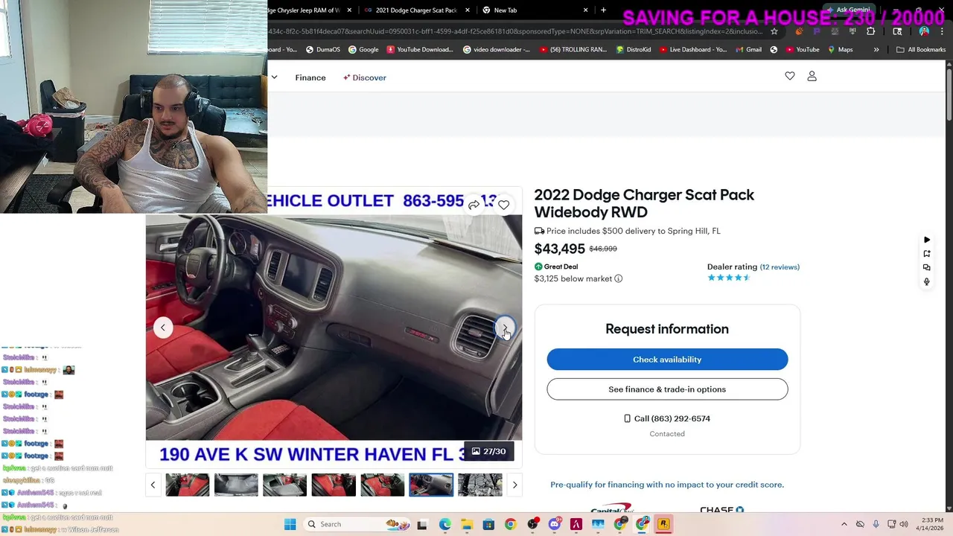Switch to 2021 Dodge Charger Scat Pack tab
The image size is (953, 536).
(417, 10)
